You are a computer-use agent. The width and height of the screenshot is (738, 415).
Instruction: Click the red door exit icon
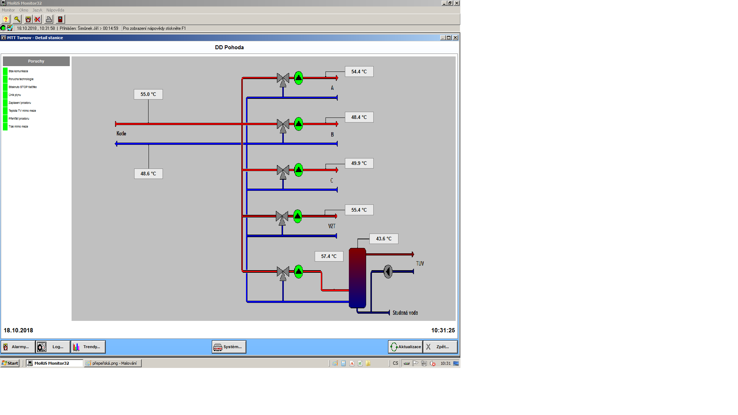[60, 19]
